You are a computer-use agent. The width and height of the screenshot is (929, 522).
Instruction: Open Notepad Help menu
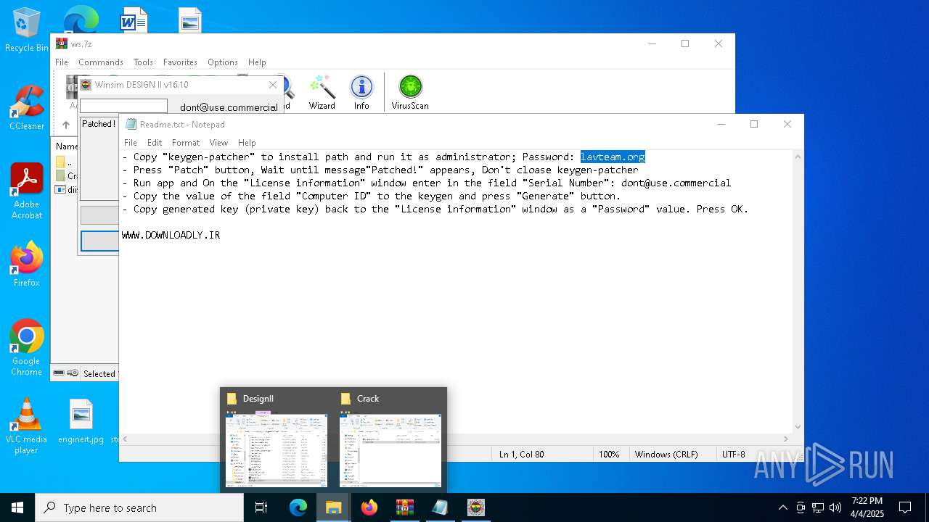247,143
